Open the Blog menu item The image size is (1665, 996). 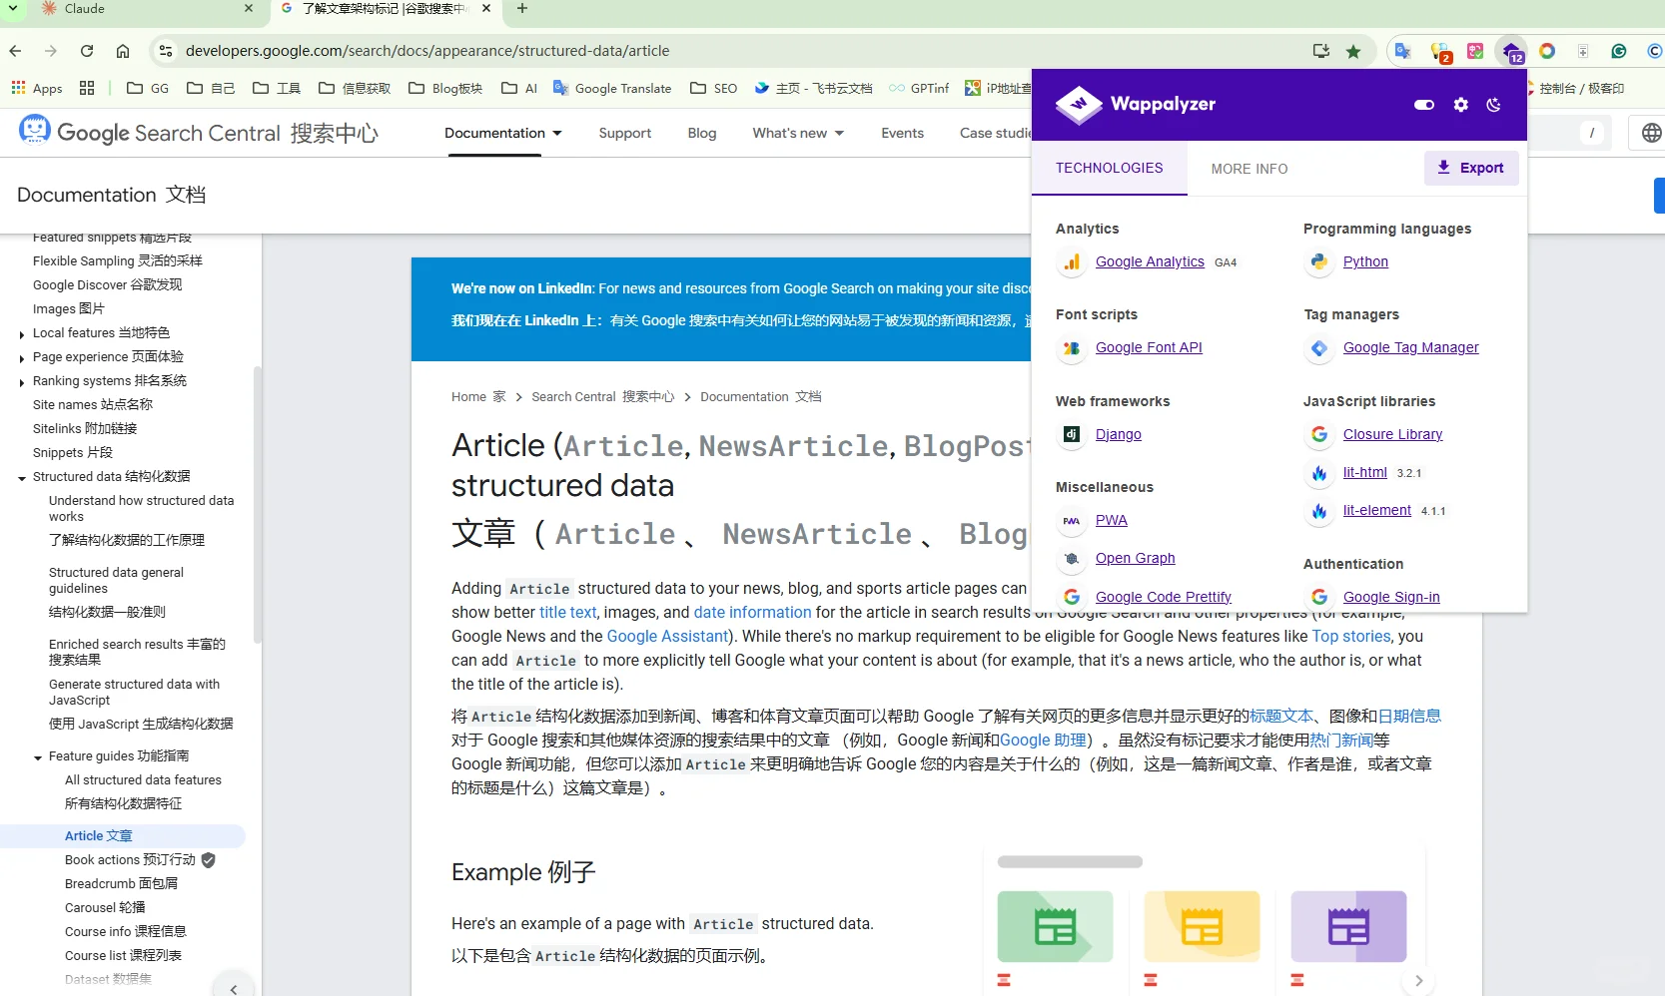click(702, 133)
